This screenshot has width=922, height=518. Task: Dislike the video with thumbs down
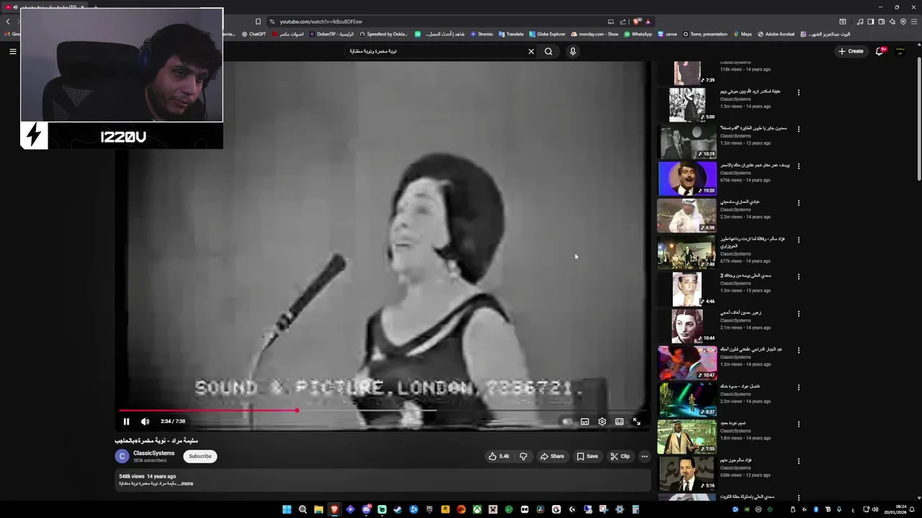coord(524,456)
